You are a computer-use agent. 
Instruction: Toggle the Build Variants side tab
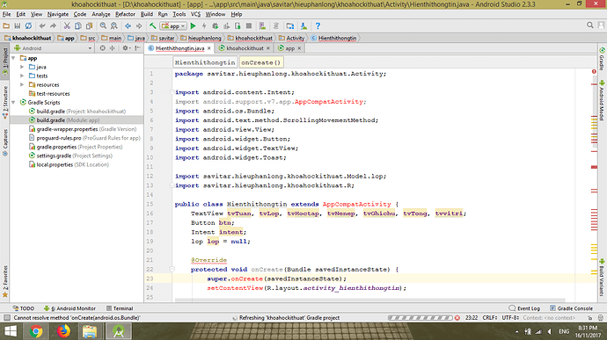[x=602, y=278]
